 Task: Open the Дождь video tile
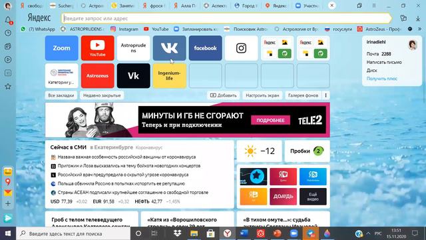point(283,197)
